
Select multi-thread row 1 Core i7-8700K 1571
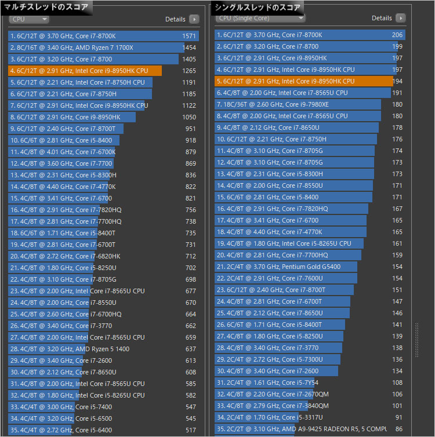[103, 36]
